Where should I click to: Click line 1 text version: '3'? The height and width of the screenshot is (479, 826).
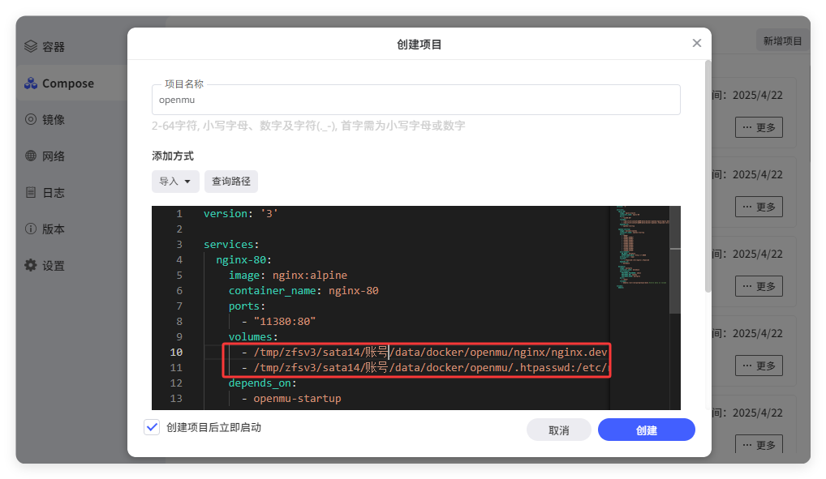[x=241, y=213]
